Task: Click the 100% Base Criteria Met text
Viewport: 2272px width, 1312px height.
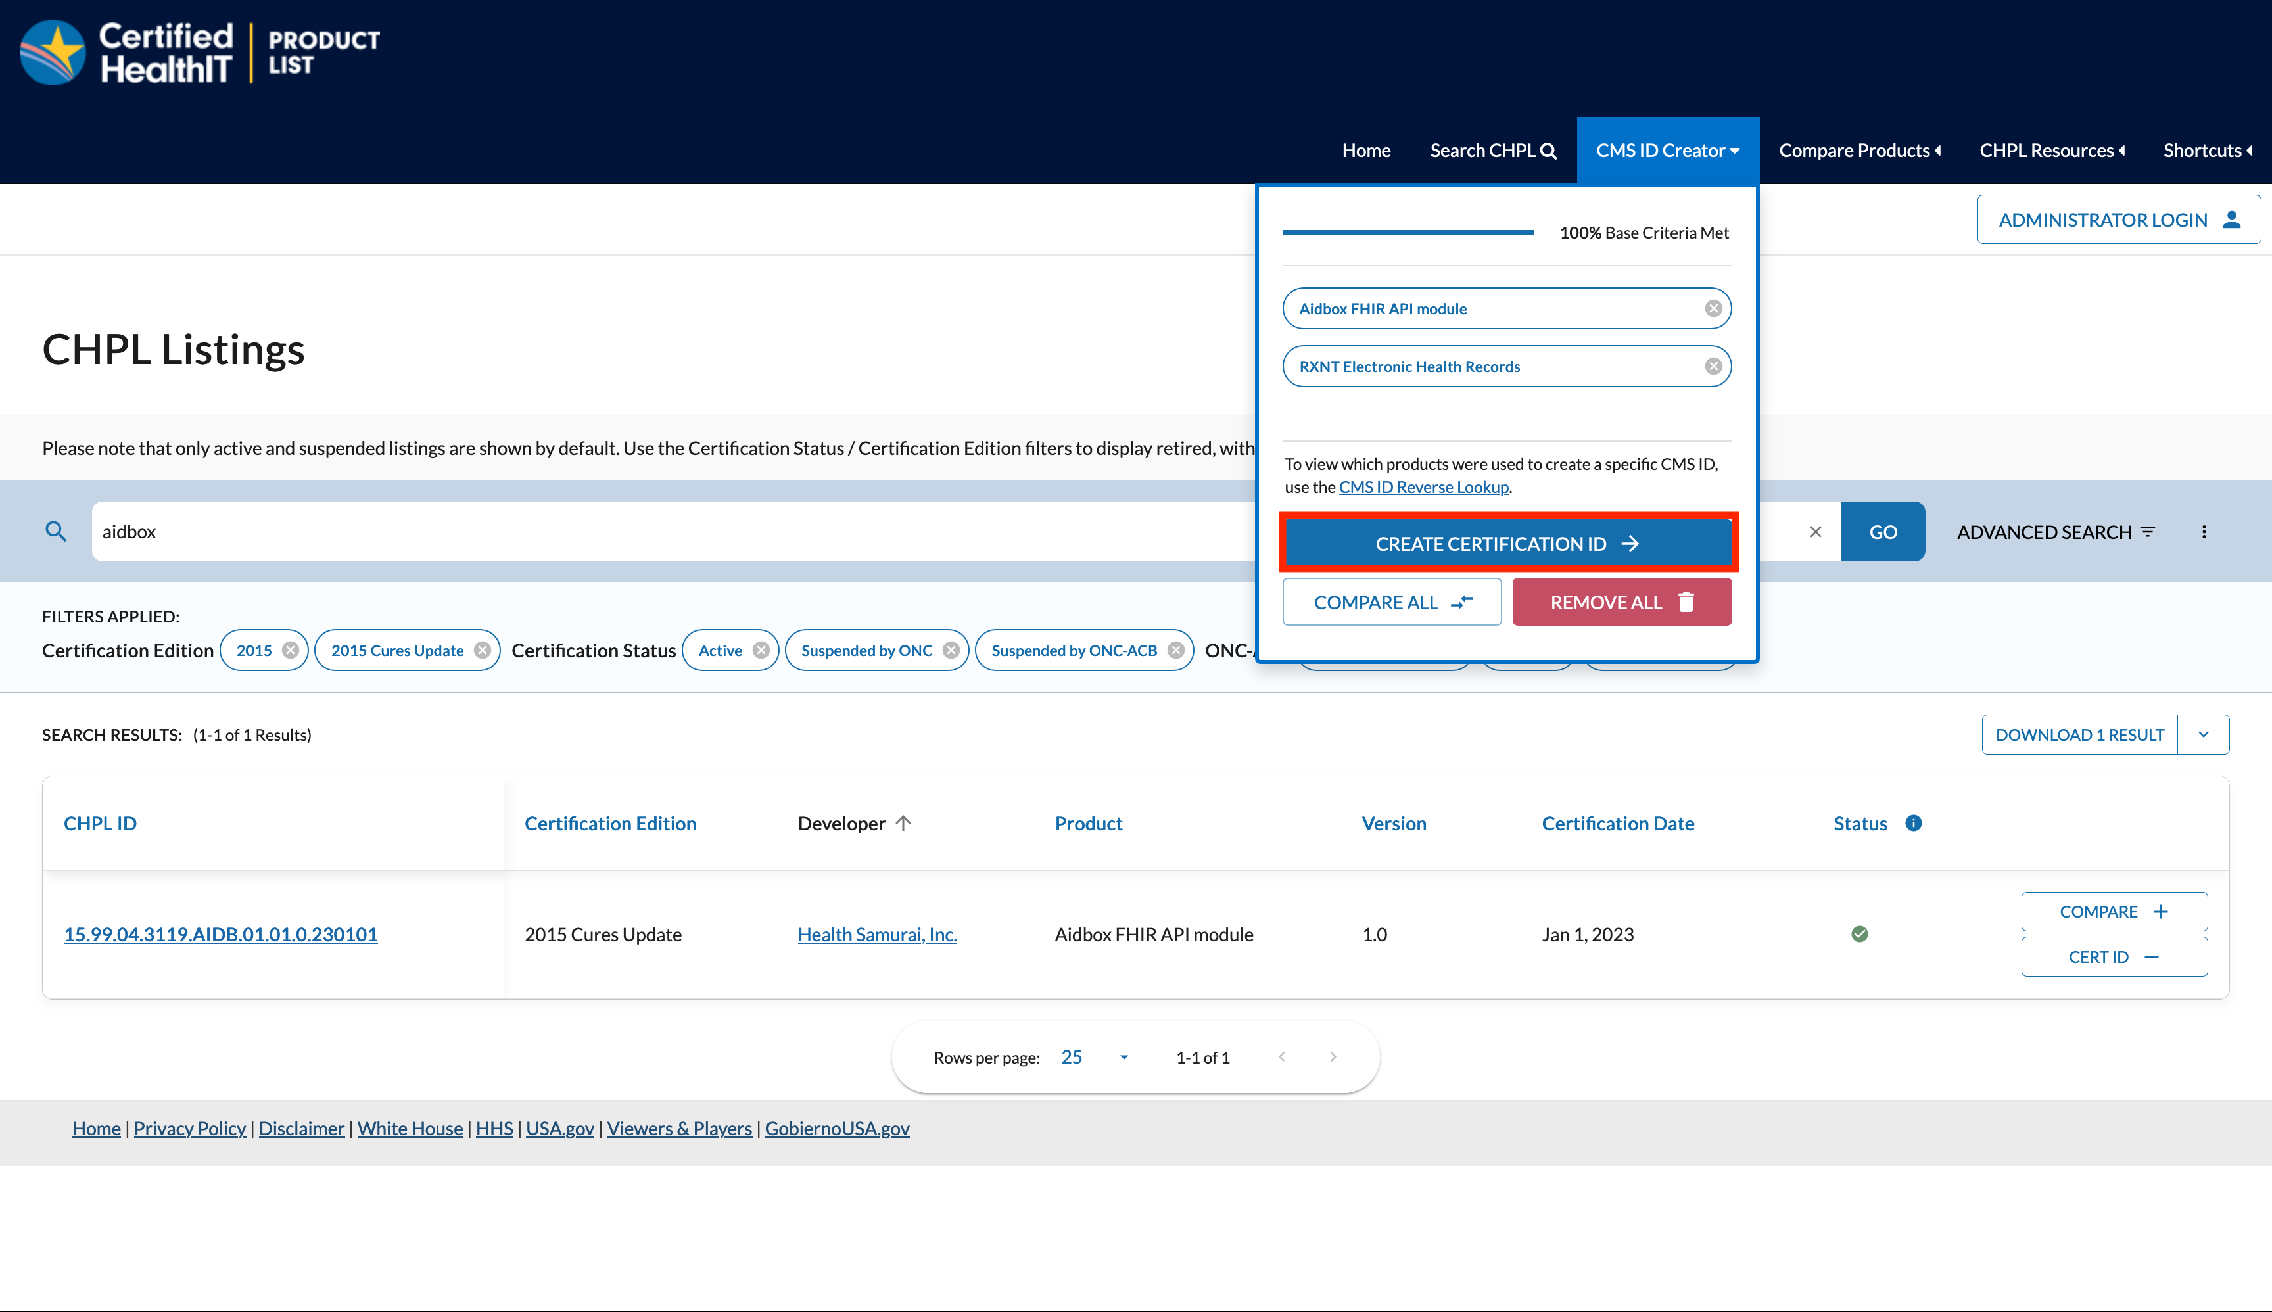Action: (x=1644, y=233)
